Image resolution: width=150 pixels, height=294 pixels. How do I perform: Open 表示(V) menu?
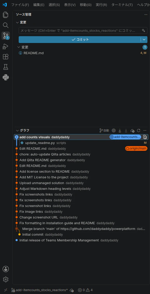(x=70, y=5)
